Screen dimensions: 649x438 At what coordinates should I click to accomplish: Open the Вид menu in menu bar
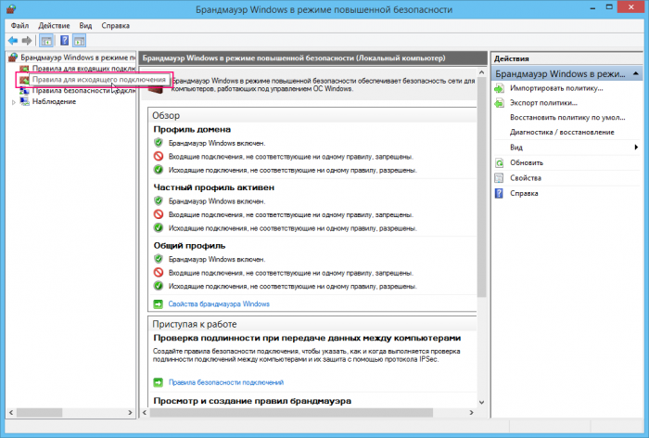85,26
